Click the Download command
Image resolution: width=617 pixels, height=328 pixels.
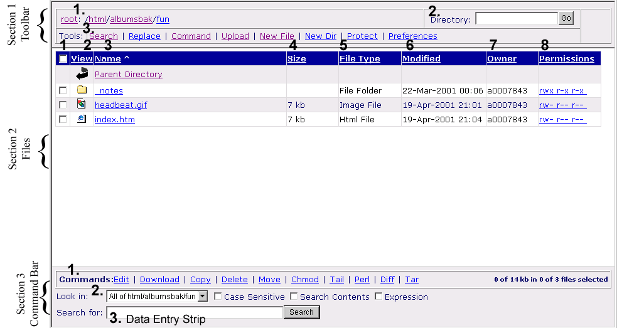160,279
